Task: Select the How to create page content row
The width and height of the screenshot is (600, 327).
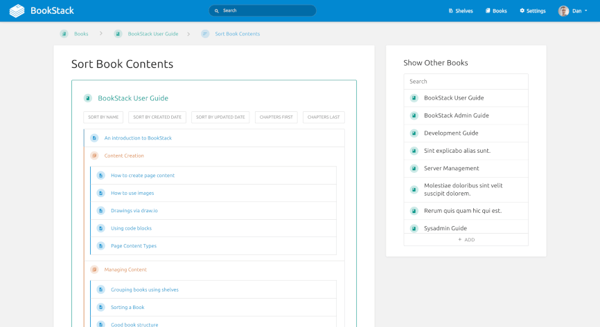Action: pos(213,176)
